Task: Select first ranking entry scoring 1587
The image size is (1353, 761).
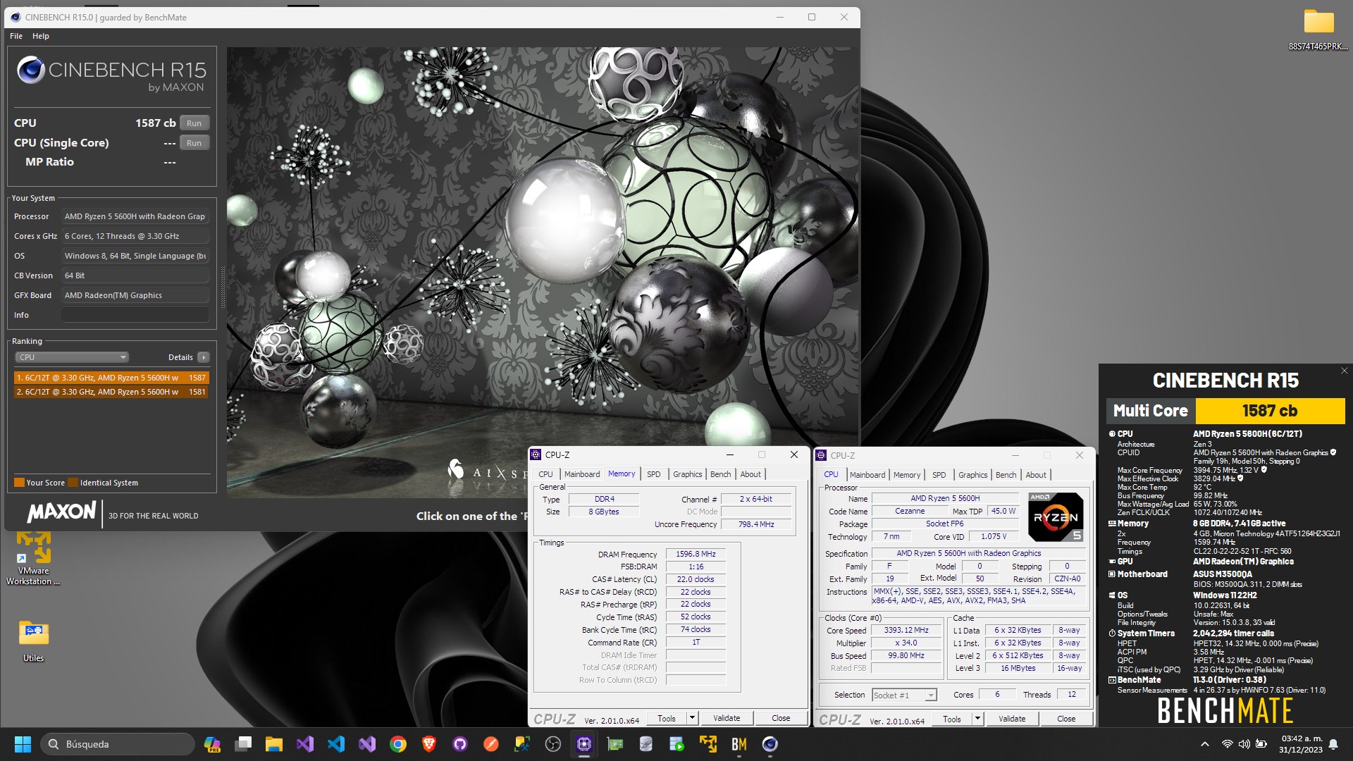Action: 111,378
